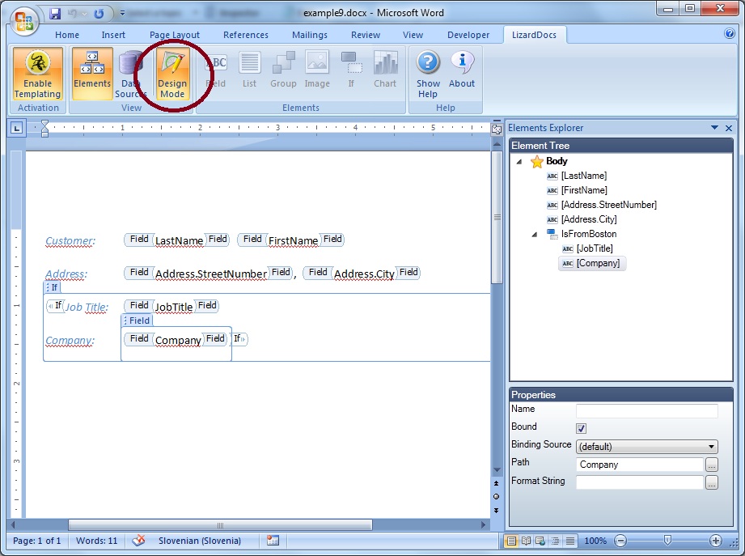Zoom out with the minus button
The width and height of the screenshot is (745, 556).
pos(620,541)
